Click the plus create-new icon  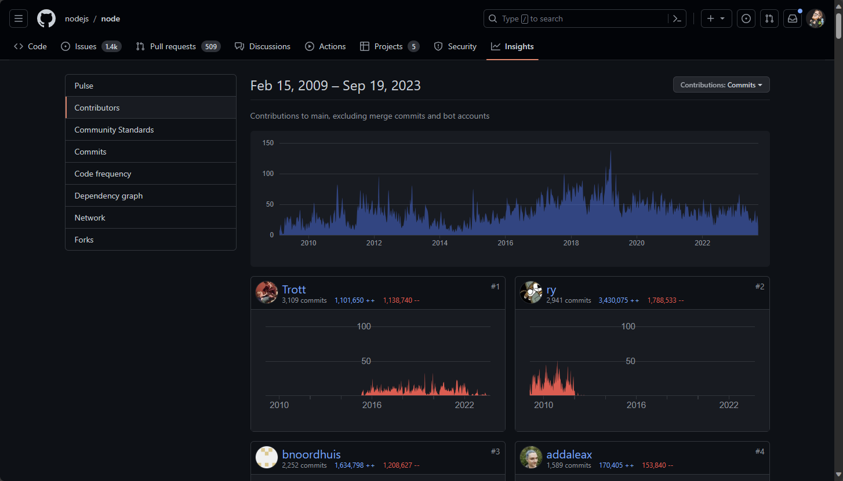pos(711,19)
